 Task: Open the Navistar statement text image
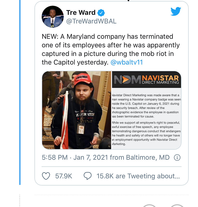[x=146, y=119]
